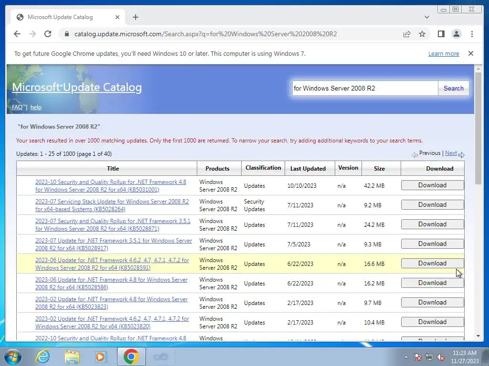Download the KB5023820 update
Viewport: 489px width, 366px height.
point(432,322)
